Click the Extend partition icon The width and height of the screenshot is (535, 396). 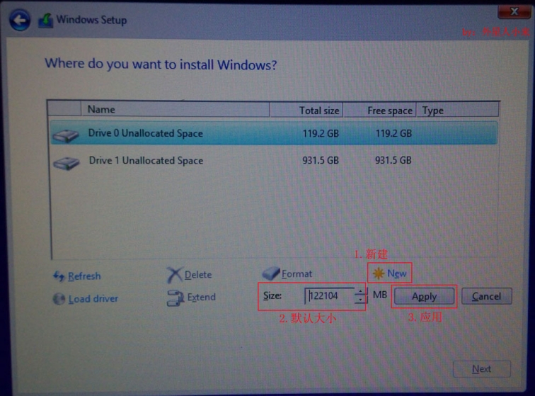(175, 298)
